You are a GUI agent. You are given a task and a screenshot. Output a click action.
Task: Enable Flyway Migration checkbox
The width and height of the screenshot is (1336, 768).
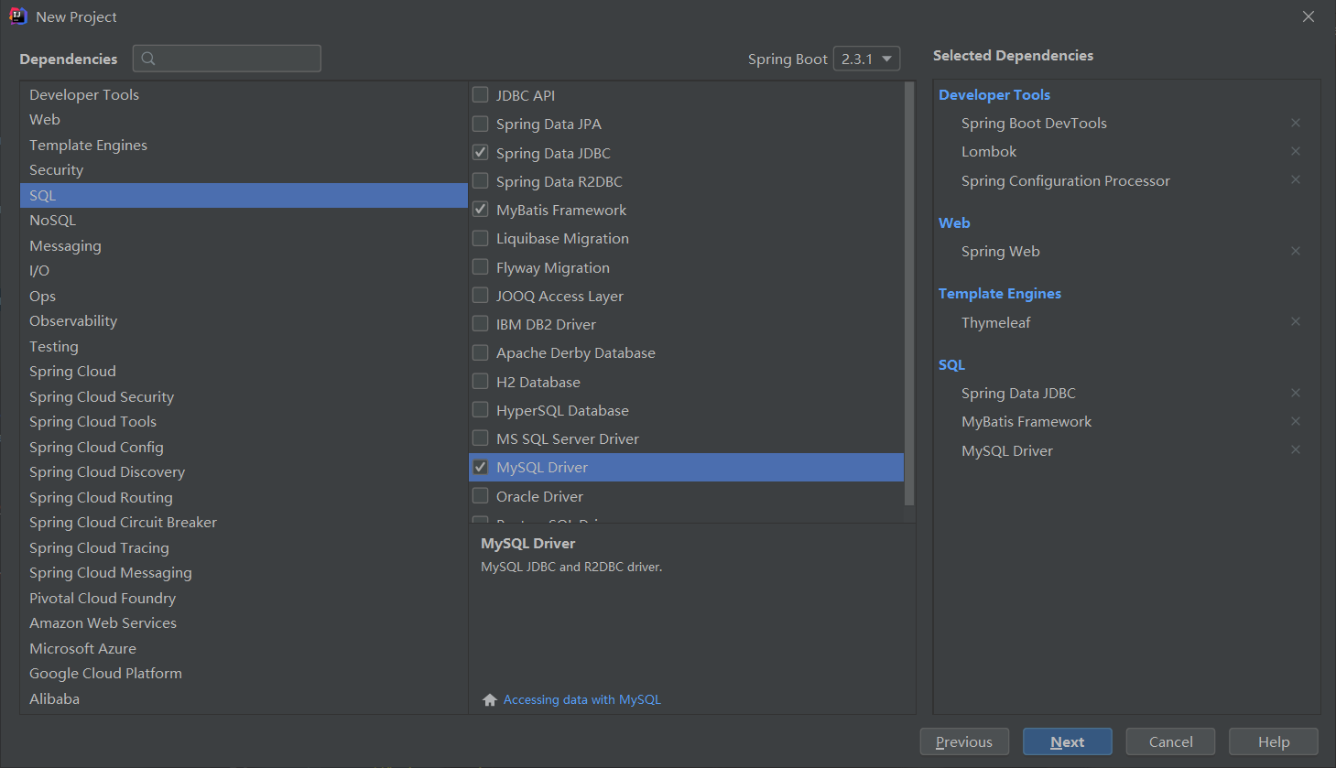pyautogui.click(x=480, y=266)
